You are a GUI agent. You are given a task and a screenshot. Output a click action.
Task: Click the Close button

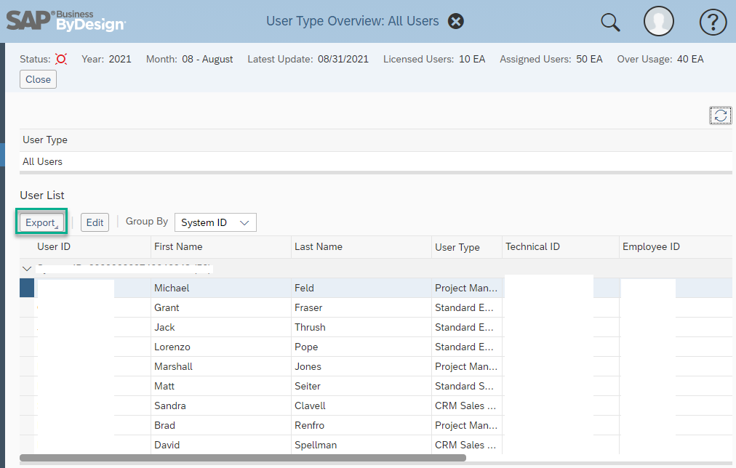tap(38, 79)
